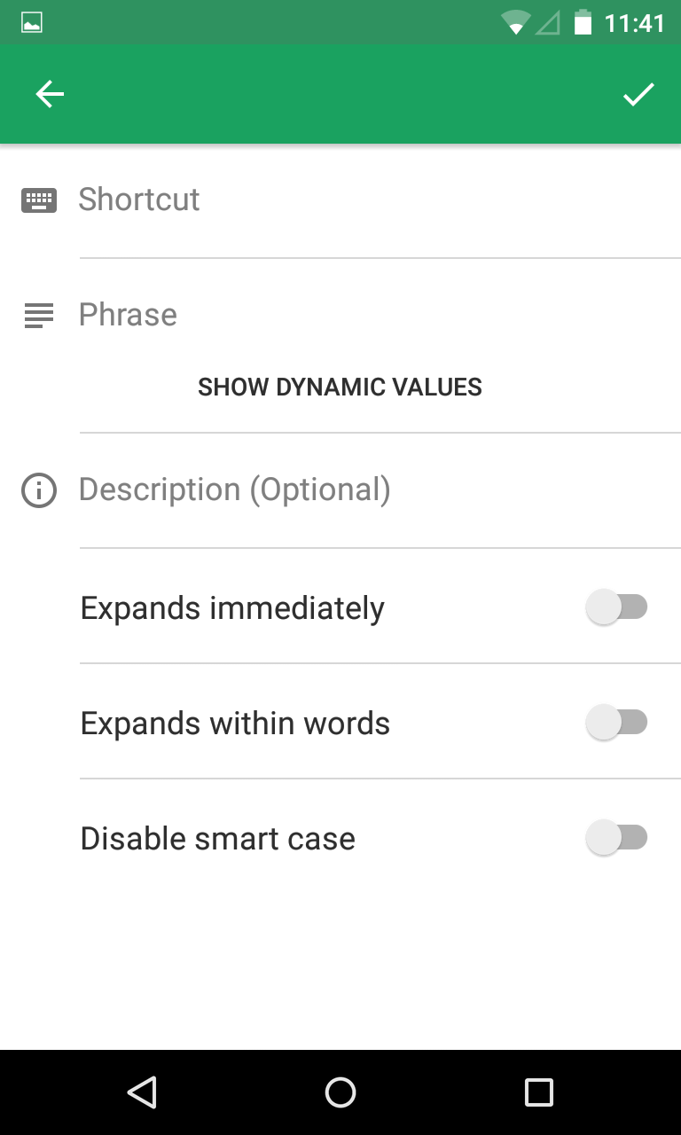Viewport: 681px width, 1135px height.
Task: Tap the optional Description field
Action: [x=266, y=489]
